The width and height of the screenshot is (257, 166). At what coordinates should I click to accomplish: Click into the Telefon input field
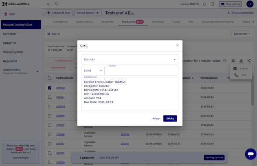[x=142, y=71]
